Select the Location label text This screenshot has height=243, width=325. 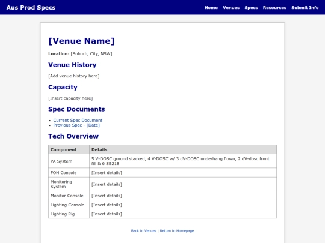point(58,54)
